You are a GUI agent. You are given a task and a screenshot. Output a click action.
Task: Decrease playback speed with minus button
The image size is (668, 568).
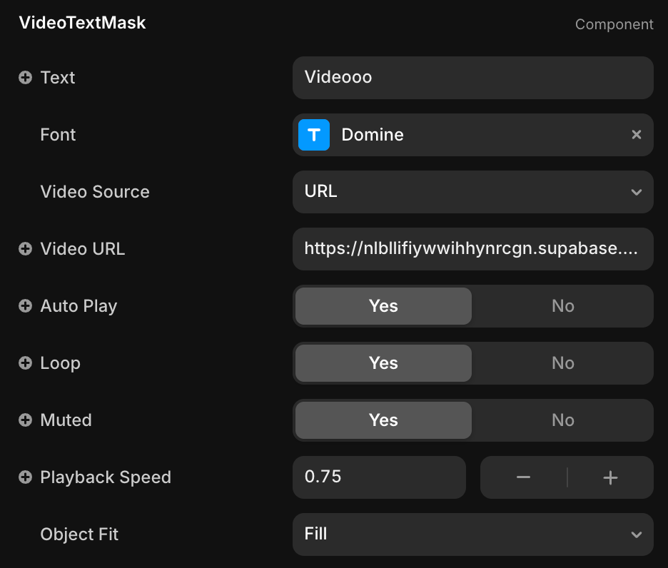click(x=524, y=477)
